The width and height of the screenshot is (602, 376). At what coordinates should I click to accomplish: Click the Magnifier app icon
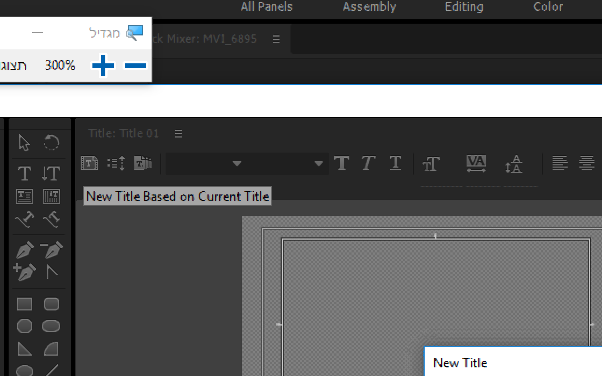click(x=134, y=33)
